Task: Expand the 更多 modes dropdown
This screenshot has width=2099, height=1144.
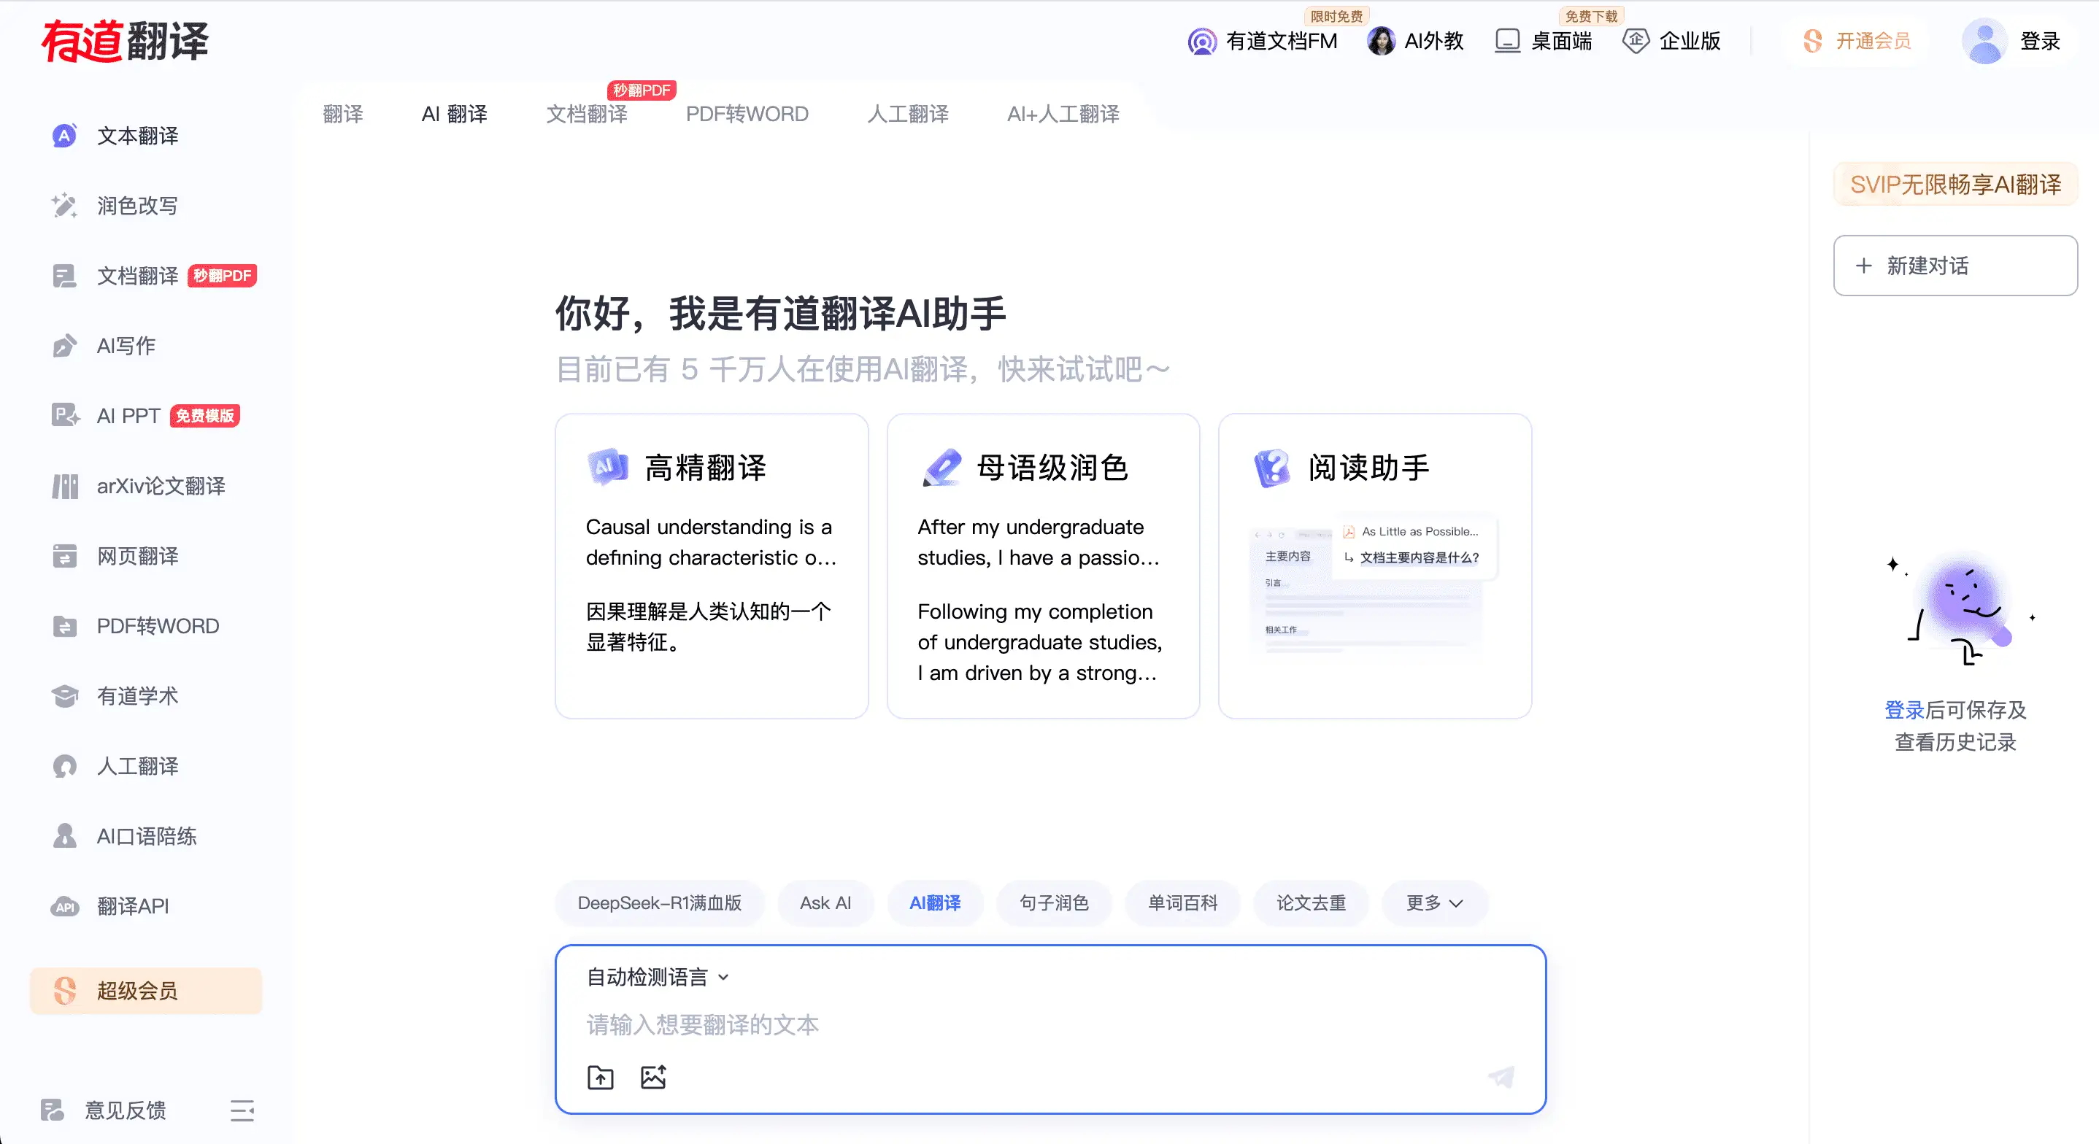Action: (x=1434, y=903)
